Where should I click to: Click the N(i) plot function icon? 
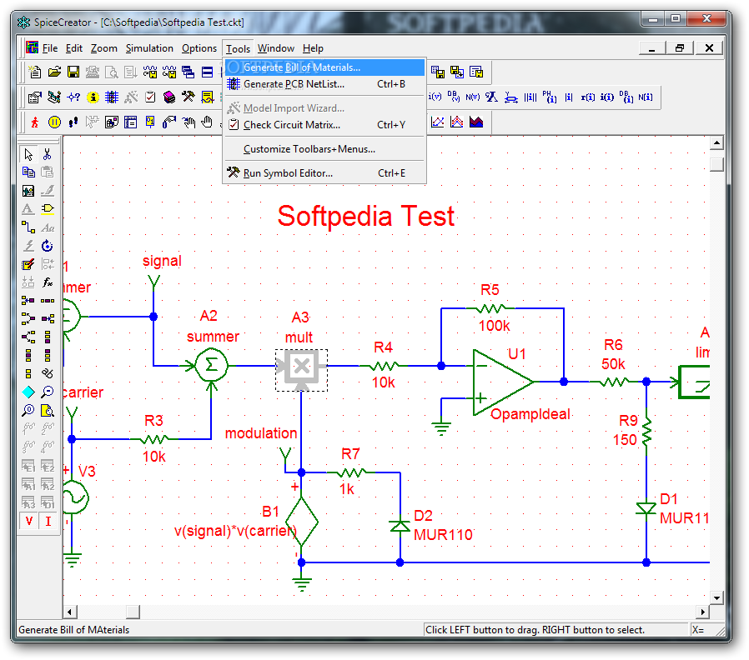[x=646, y=97]
